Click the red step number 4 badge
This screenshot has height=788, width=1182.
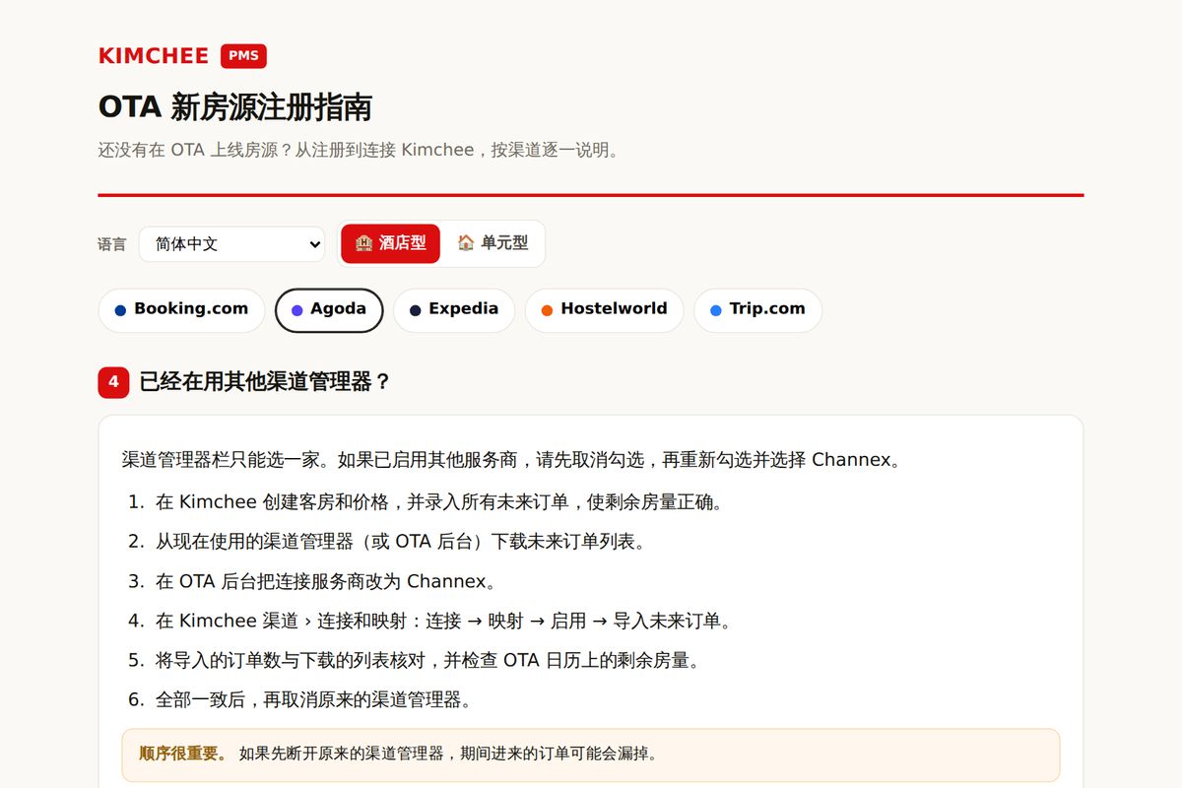pos(113,382)
